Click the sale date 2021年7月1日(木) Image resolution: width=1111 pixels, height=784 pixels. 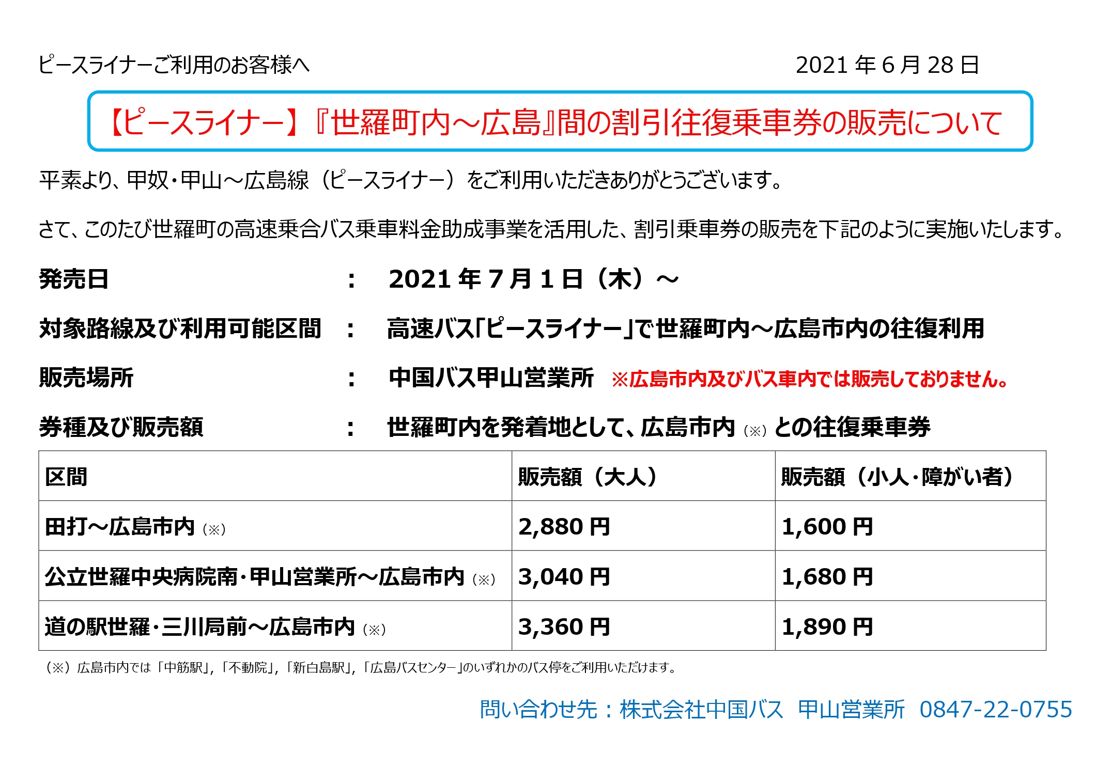point(532,279)
